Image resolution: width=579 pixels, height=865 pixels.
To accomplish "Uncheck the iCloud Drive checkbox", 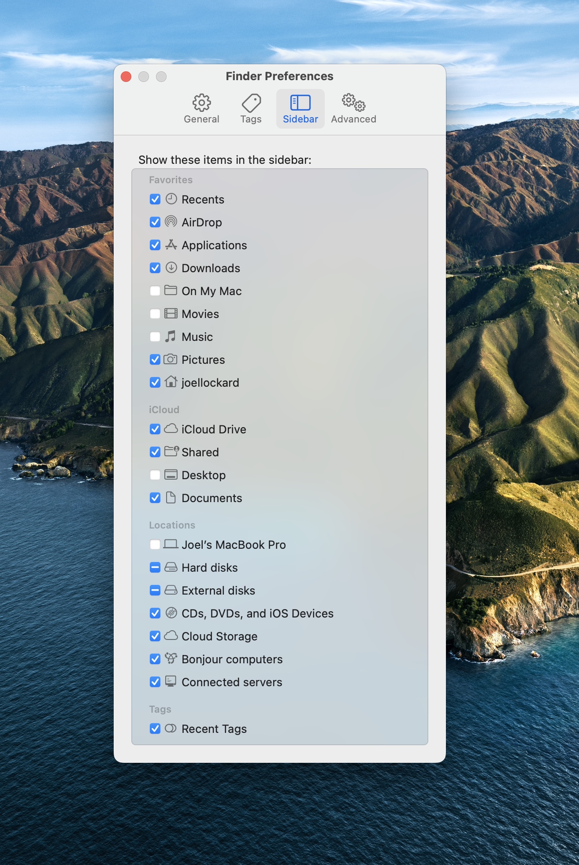I will 155,429.
